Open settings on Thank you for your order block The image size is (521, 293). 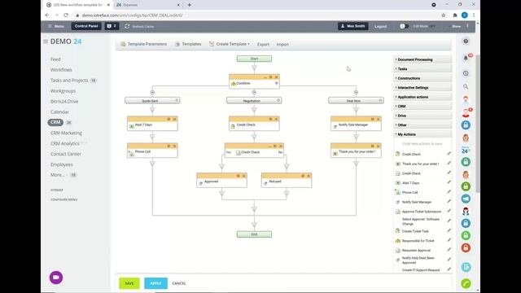(x=373, y=146)
